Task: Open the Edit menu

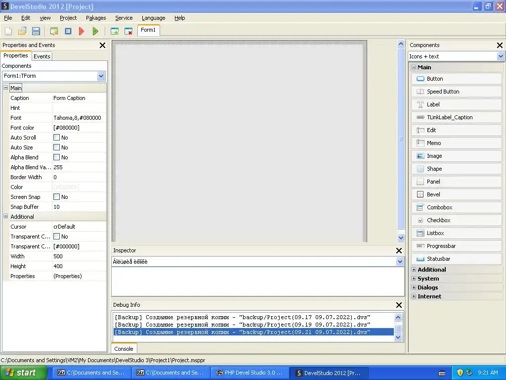Action: point(26,18)
